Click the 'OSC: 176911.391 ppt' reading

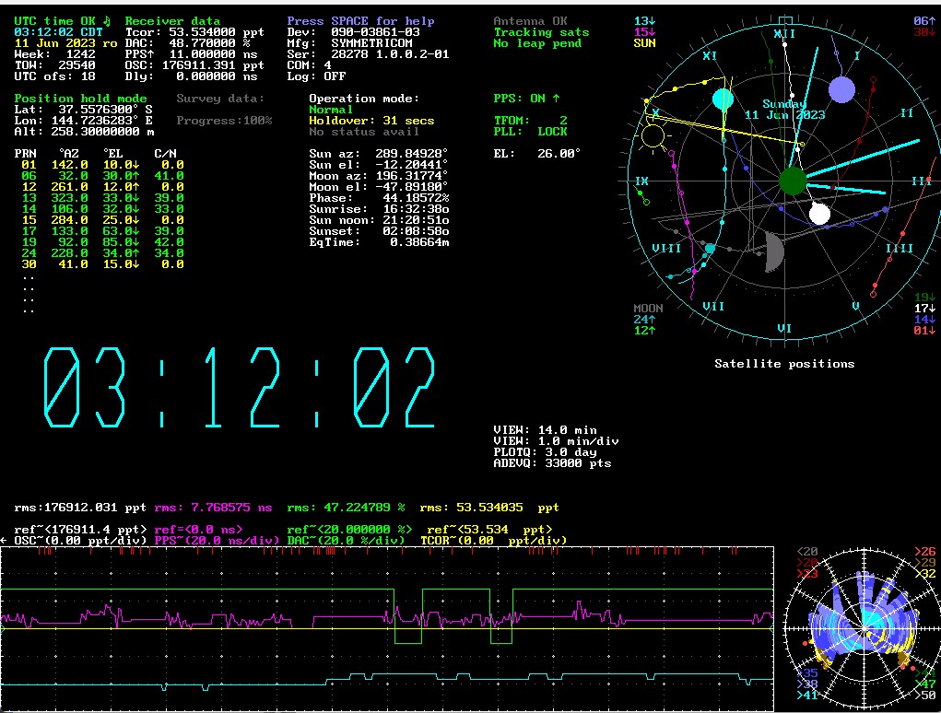(x=194, y=64)
